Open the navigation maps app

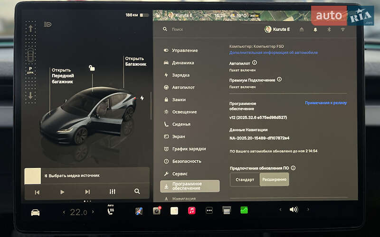pos(139,211)
